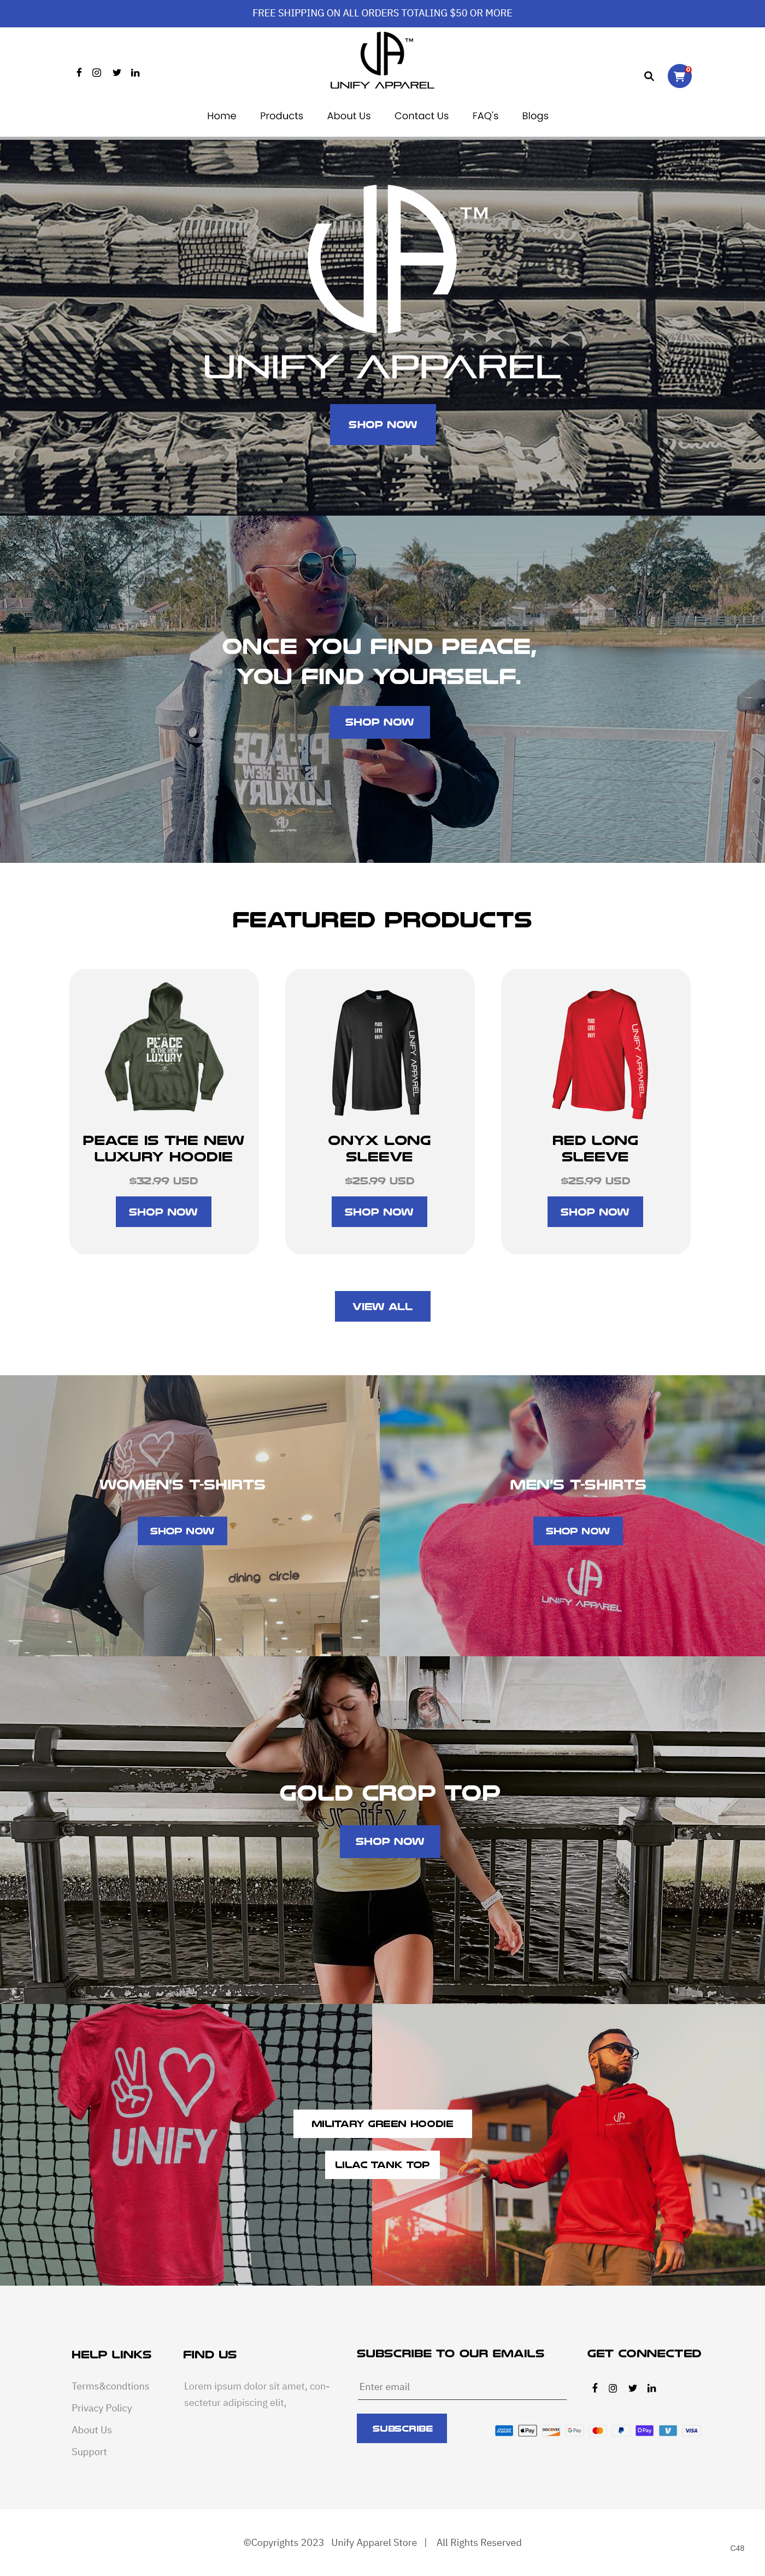
Task: Open the Twitter icon in the header
Action: [117, 73]
